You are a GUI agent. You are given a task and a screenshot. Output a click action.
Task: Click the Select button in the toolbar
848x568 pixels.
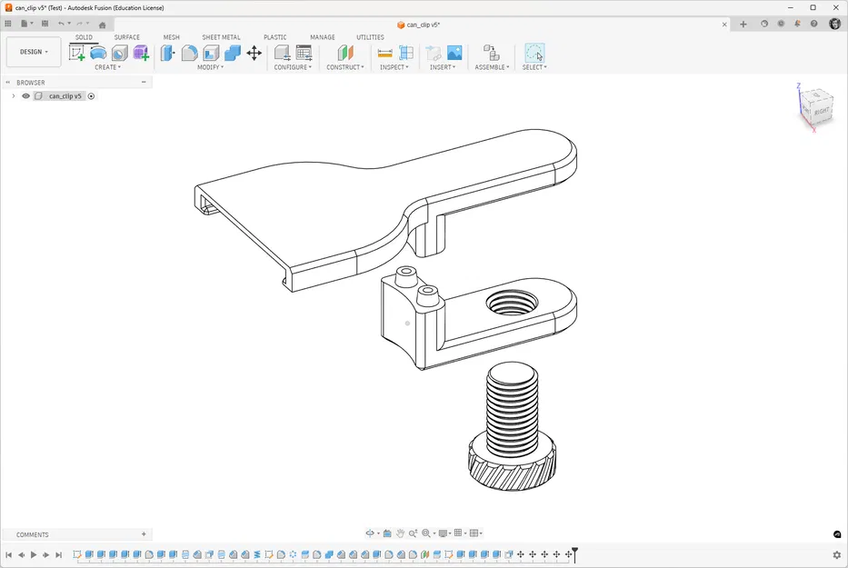click(534, 55)
